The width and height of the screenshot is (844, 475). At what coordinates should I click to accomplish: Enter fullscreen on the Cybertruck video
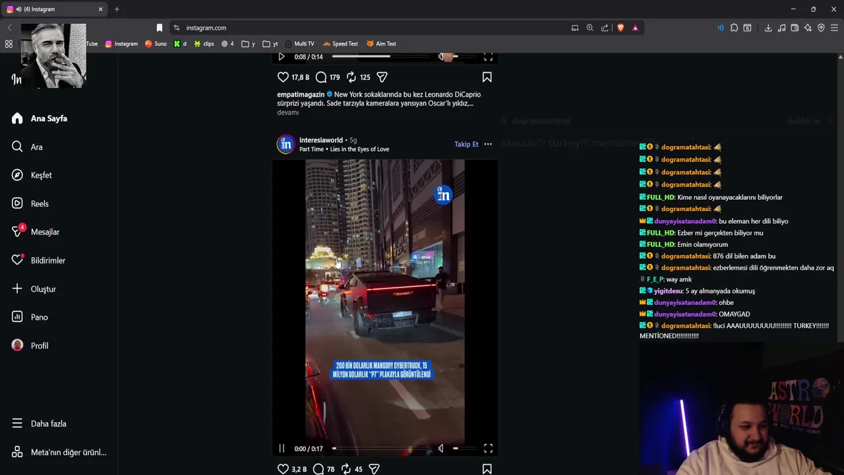click(488, 449)
